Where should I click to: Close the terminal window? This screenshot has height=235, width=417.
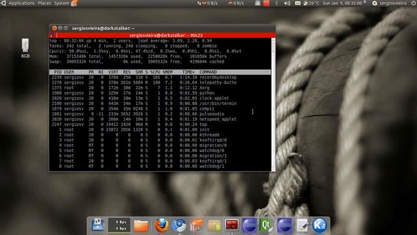[55, 28]
